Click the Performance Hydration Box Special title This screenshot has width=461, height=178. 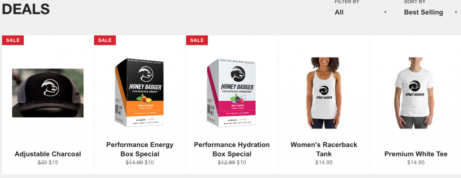[x=232, y=149]
